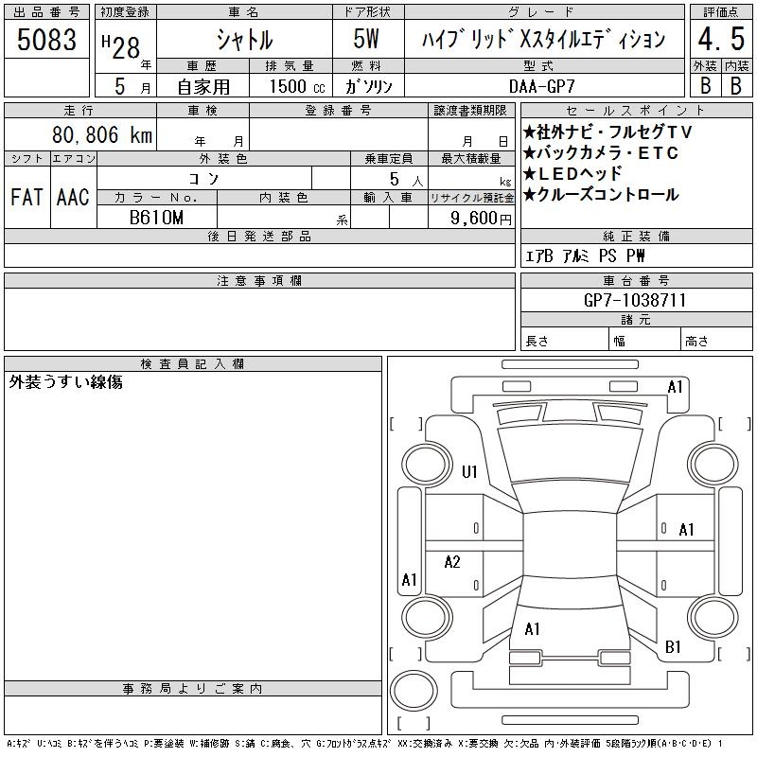Click displacement 1500 cc
This screenshot has height=757, width=757.
pyautogui.click(x=297, y=86)
